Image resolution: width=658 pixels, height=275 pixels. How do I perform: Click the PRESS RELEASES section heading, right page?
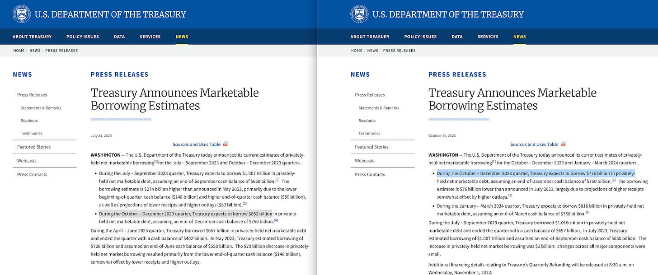pyautogui.click(x=457, y=75)
